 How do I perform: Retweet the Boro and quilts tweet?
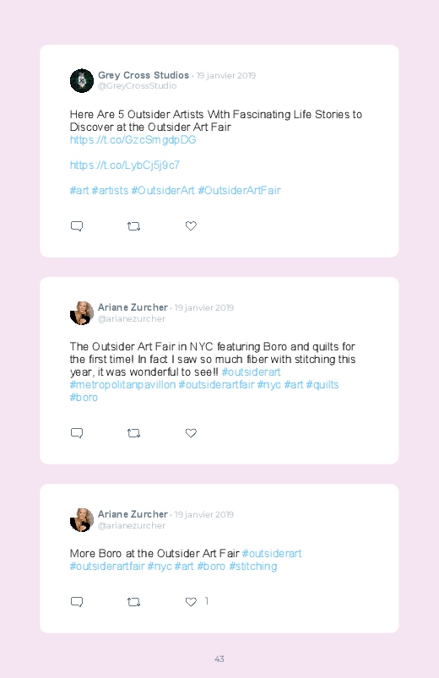pyautogui.click(x=133, y=433)
